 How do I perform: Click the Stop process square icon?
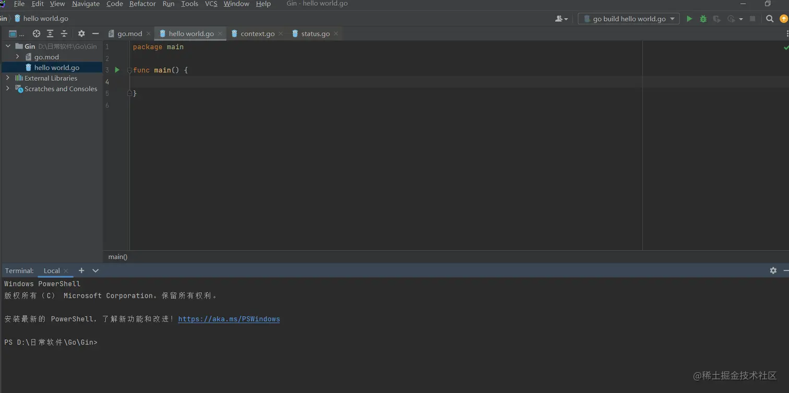[x=752, y=19]
